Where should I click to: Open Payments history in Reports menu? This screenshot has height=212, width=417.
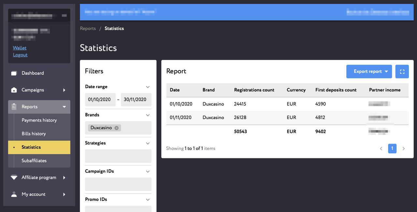tap(39, 120)
